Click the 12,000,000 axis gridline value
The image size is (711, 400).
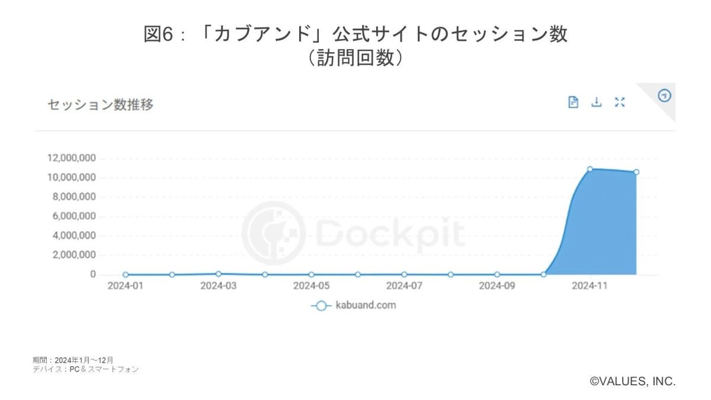(x=73, y=157)
